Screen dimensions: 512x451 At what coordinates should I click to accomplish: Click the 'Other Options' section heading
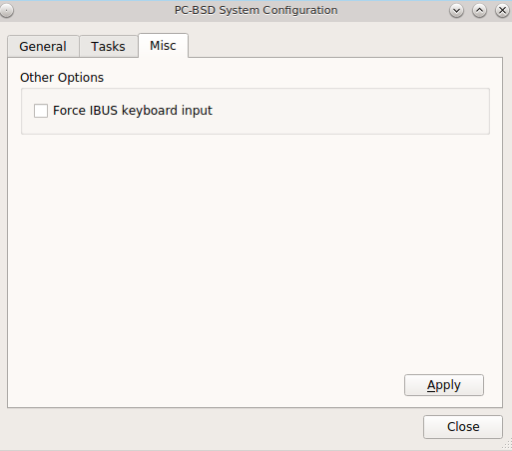pyautogui.click(x=62, y=78)
